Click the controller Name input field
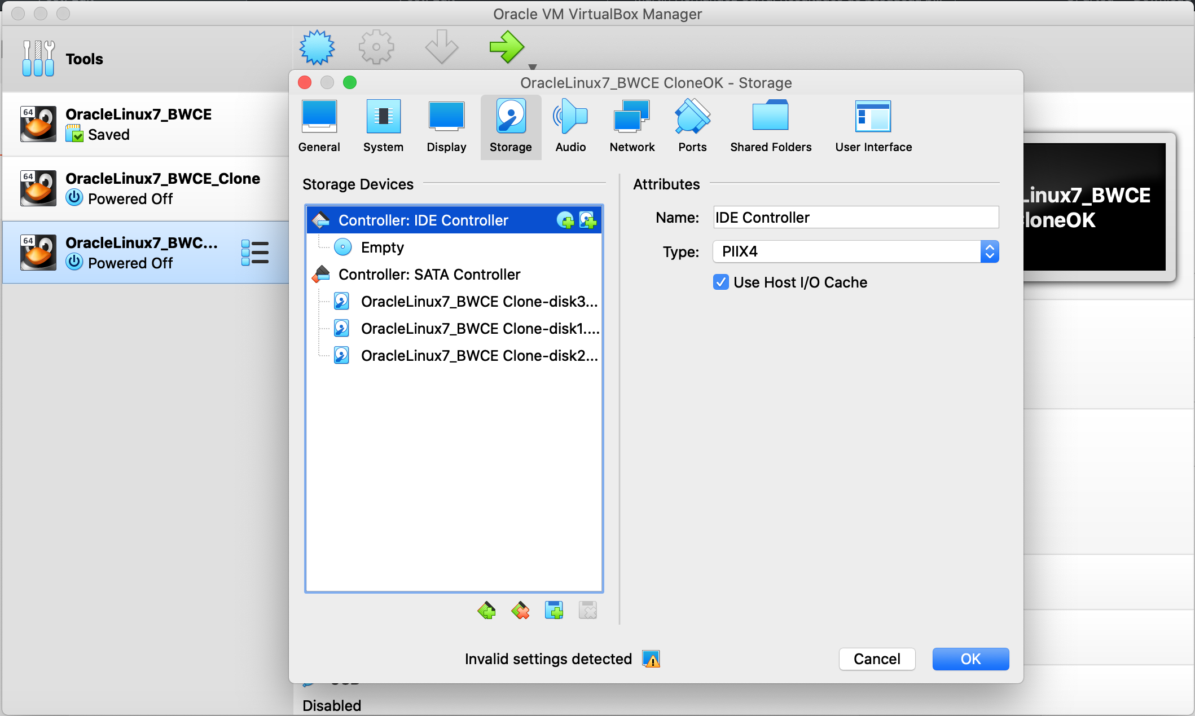The height and width of the screenshot is (716, 1195). [856, 218]
